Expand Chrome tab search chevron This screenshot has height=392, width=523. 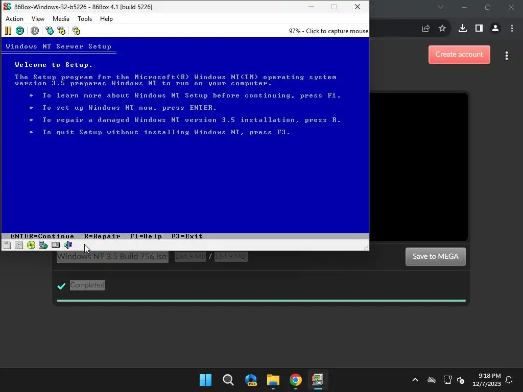coord(441,7)
